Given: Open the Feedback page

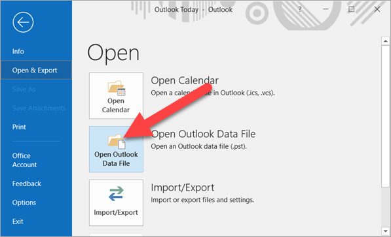Looking at the screenshot, I should pyautogui.click(x=26, y=183).
